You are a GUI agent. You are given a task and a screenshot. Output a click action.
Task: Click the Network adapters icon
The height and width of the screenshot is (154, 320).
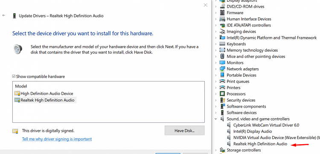[x=222, y=69]
